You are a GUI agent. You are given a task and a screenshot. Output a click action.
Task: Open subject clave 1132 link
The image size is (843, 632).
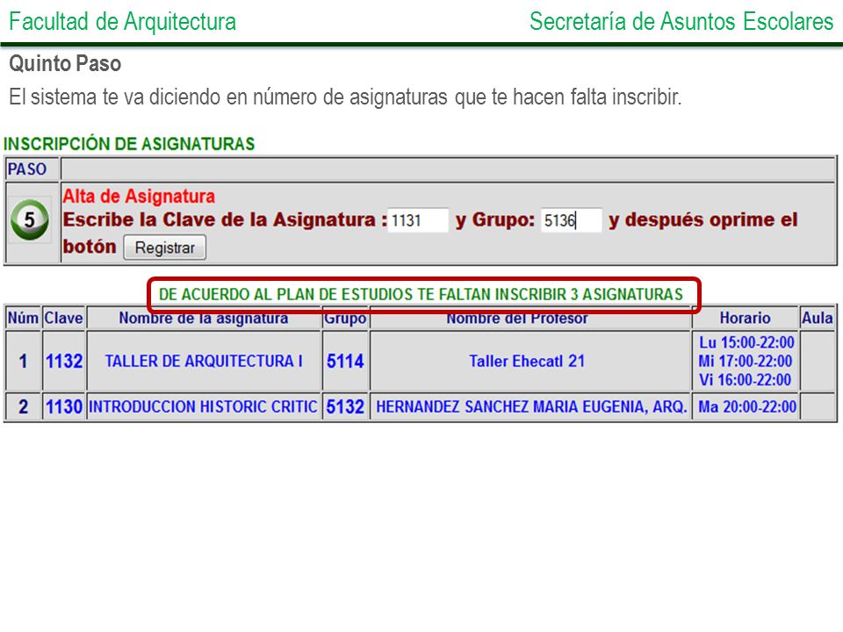64,361
